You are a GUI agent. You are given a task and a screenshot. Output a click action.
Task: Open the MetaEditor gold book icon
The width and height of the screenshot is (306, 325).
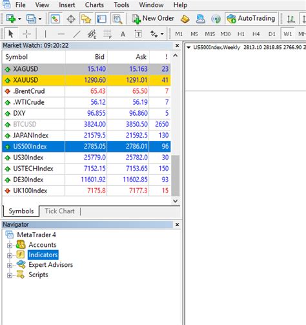[185, 19]
